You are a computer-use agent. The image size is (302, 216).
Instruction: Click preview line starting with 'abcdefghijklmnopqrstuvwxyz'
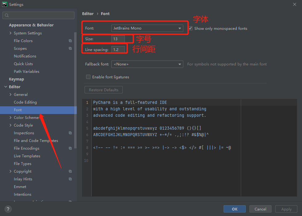[147, 128]
